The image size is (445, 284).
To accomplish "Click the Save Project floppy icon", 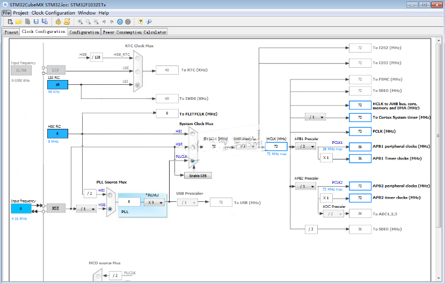I will (x=36, y=22).
